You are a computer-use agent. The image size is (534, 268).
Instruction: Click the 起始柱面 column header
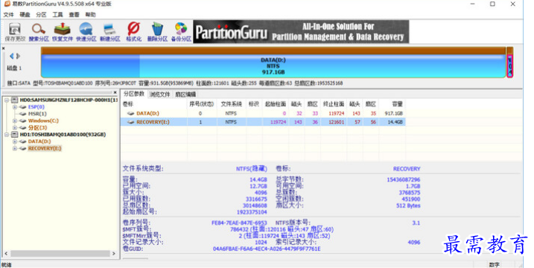[275, 104]
